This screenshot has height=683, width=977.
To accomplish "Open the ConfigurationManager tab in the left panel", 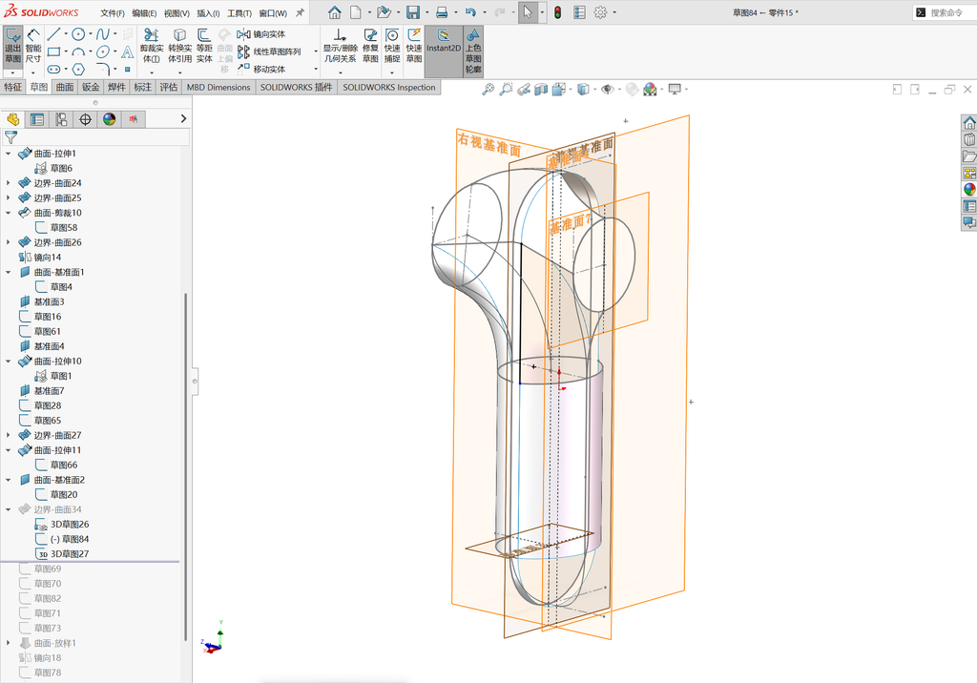I will click(x=61, y=119).
